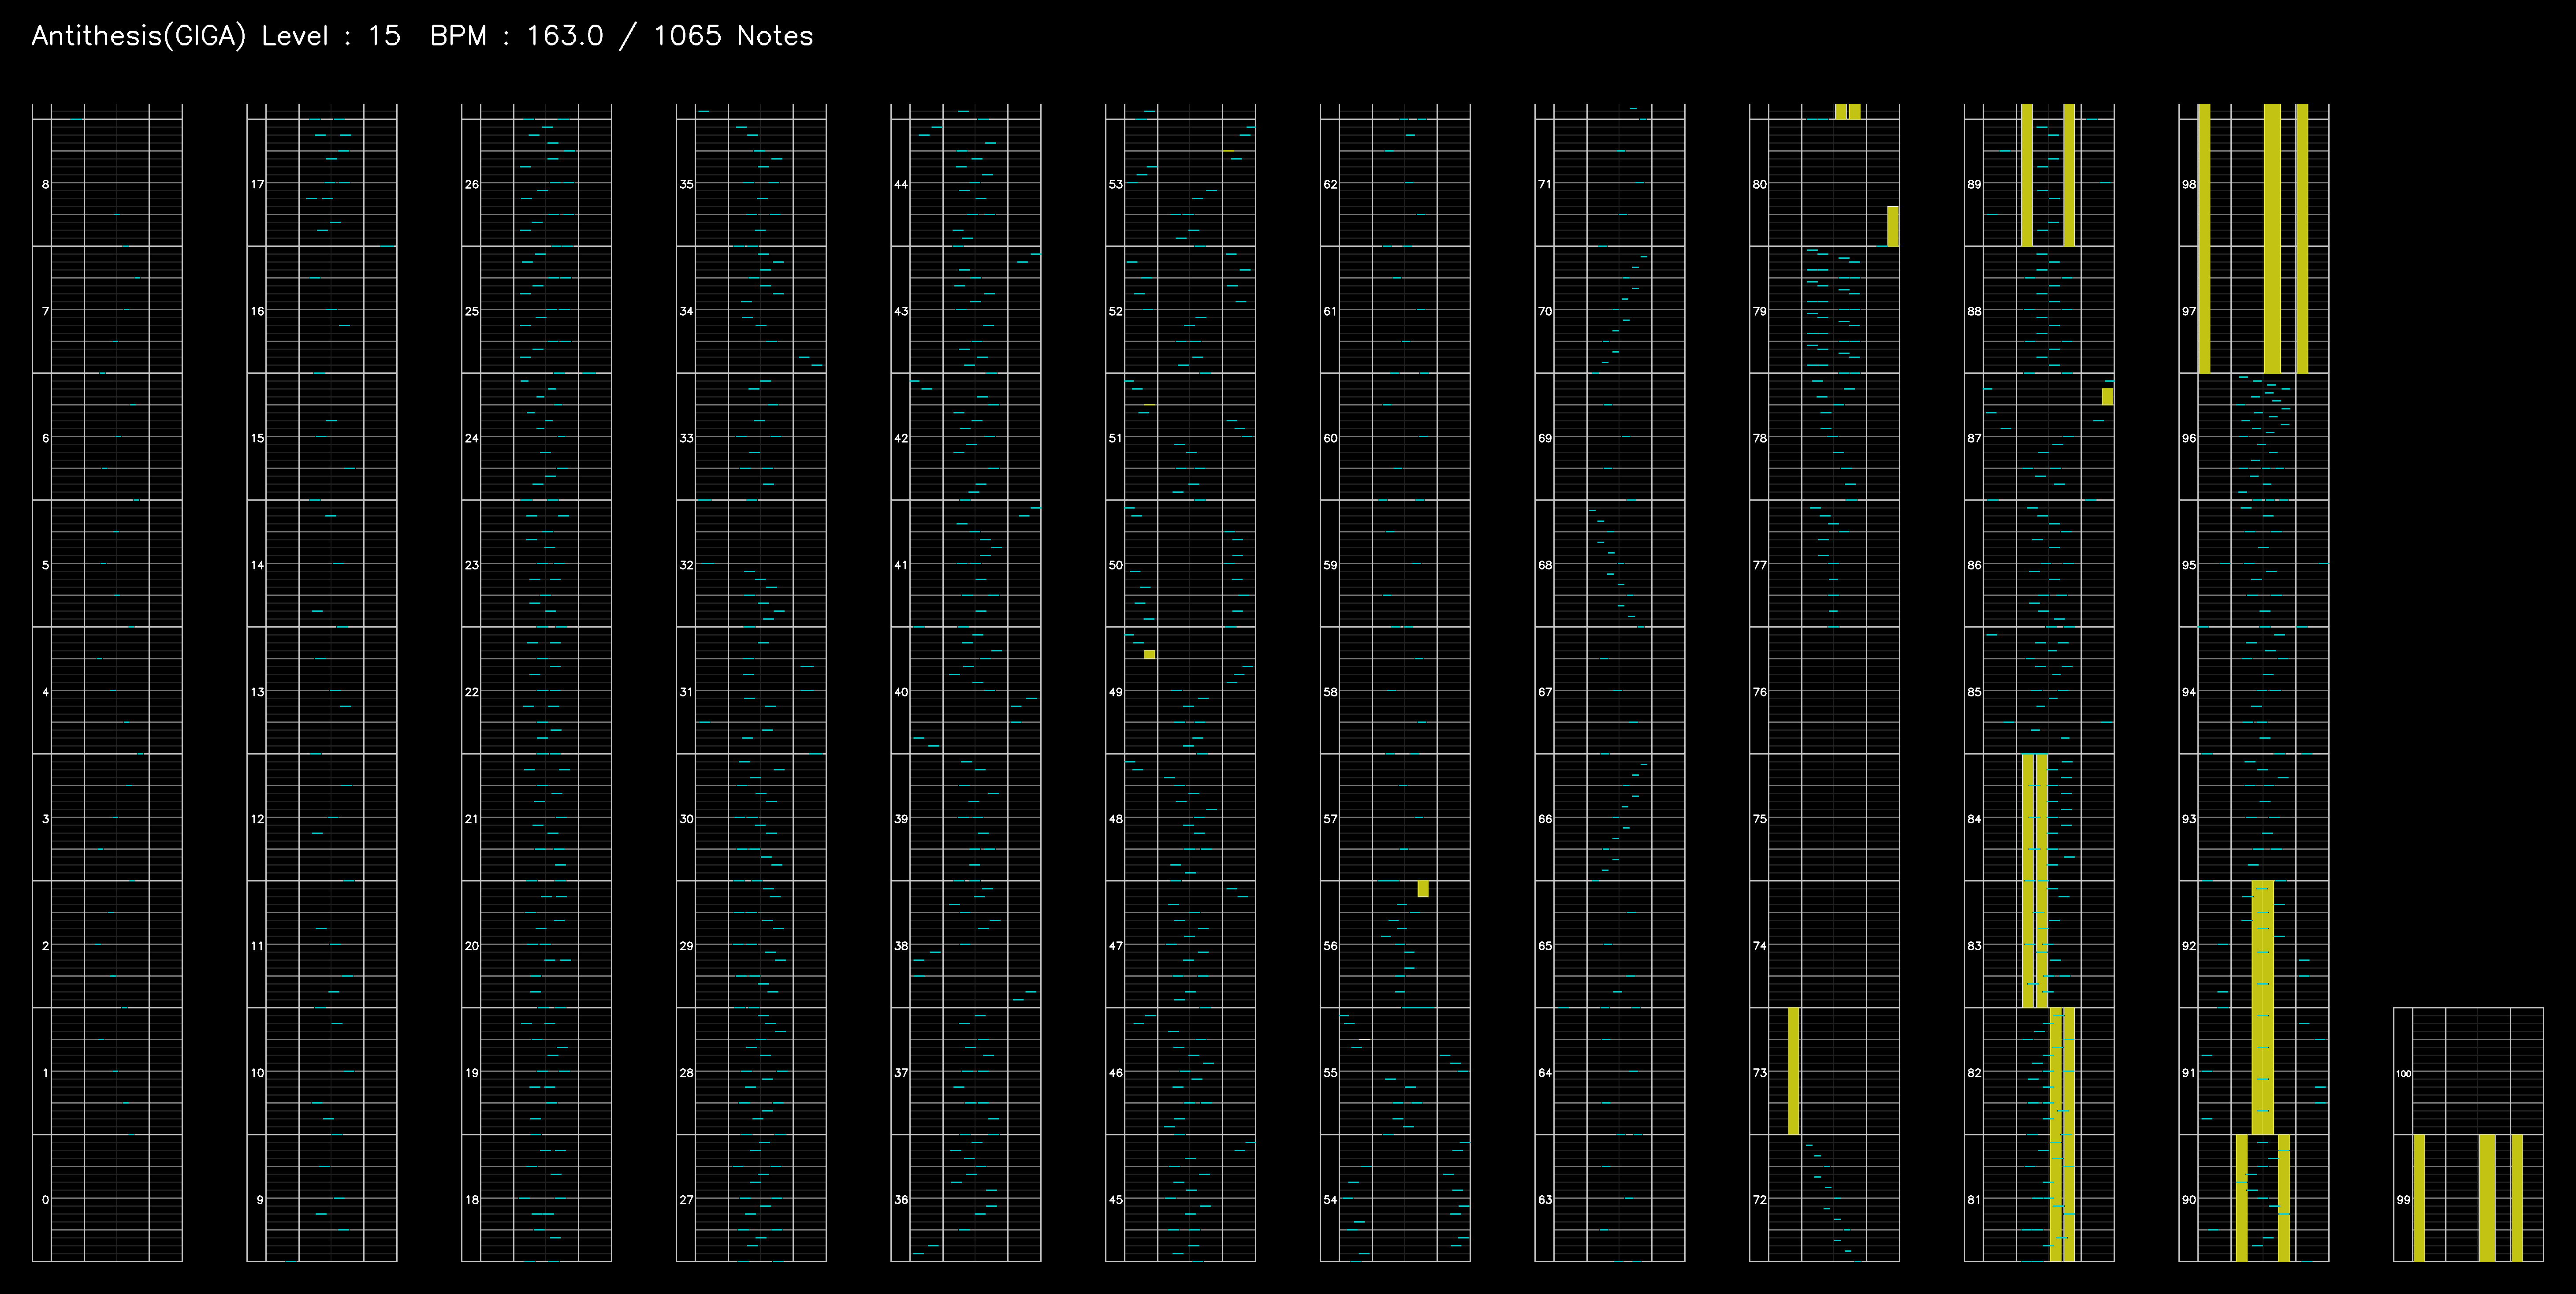2576x1294 pixels.
Task: Select measure number 27 label
Action: click(687, 1199)
